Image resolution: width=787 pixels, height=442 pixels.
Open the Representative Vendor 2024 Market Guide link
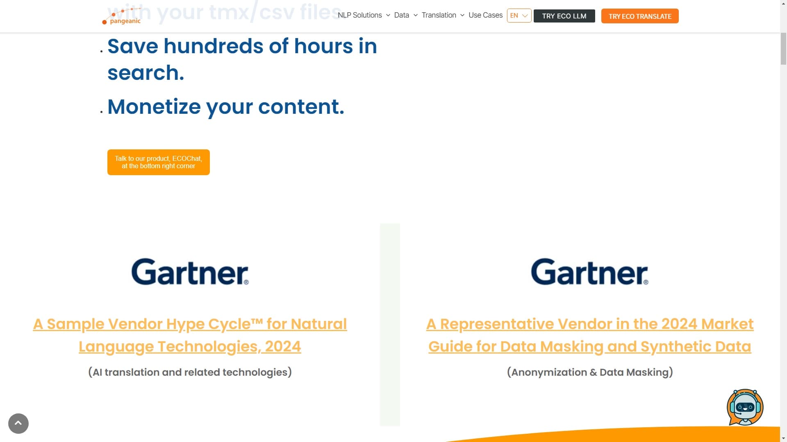click(x=590, y=335)
